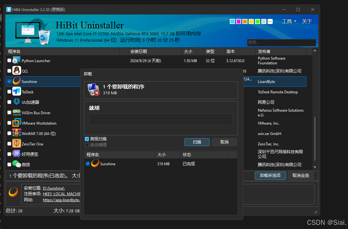The image size is (348, 229).
Task: Sort by 状态 column header in dialog
Action: [204, 155]
